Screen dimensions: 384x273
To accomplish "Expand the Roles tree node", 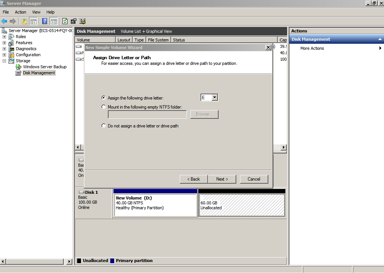I will (x=4, y=37).
